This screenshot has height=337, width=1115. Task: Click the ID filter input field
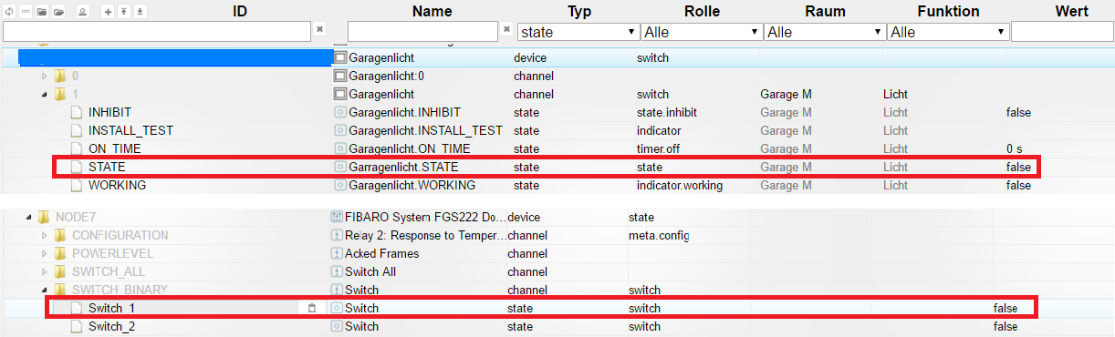157,32
